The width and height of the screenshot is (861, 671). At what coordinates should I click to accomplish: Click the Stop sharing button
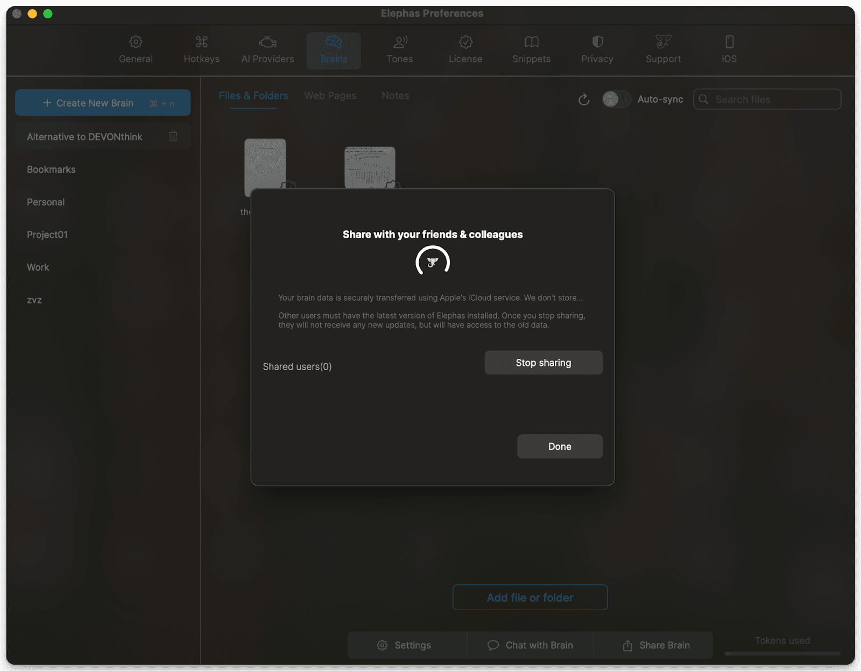point(543,363)
